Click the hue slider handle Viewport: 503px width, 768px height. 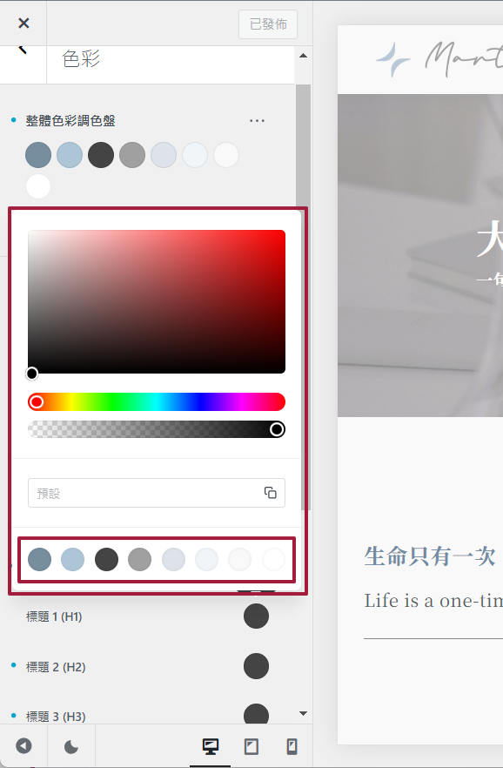point(37,402)
